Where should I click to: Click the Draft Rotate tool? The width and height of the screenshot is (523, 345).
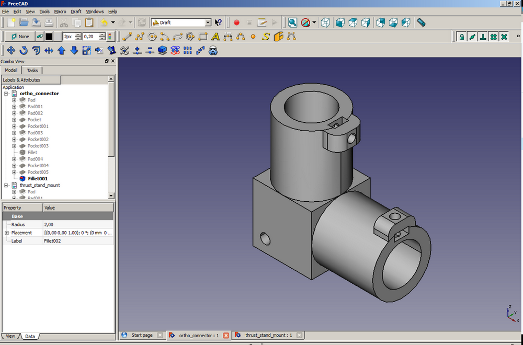[24, 51]
